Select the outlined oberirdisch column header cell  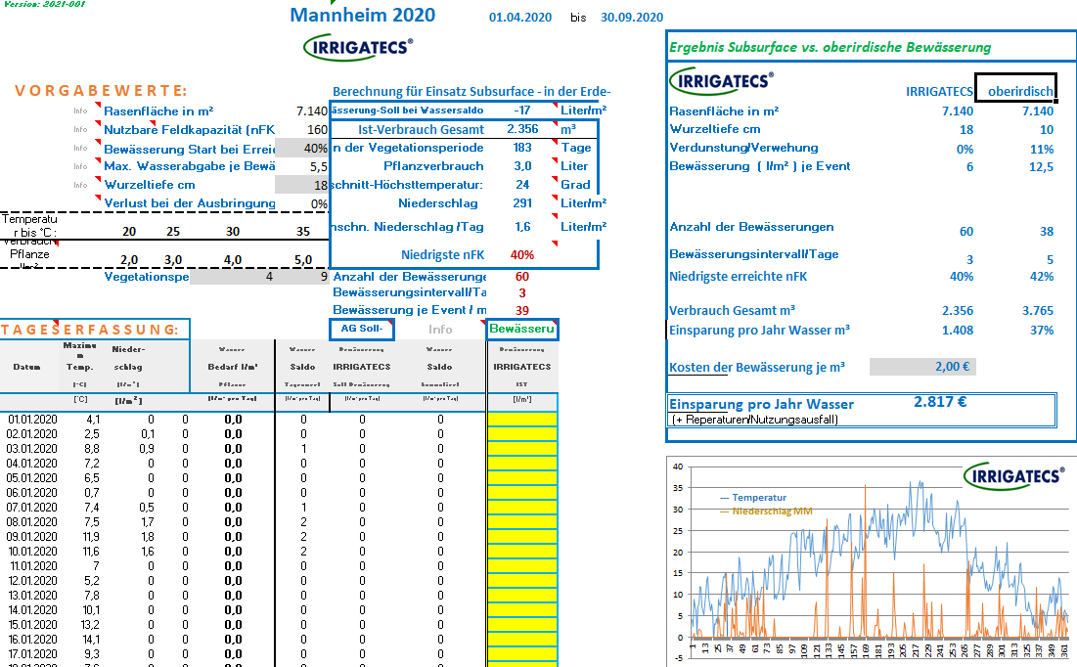1015,88
